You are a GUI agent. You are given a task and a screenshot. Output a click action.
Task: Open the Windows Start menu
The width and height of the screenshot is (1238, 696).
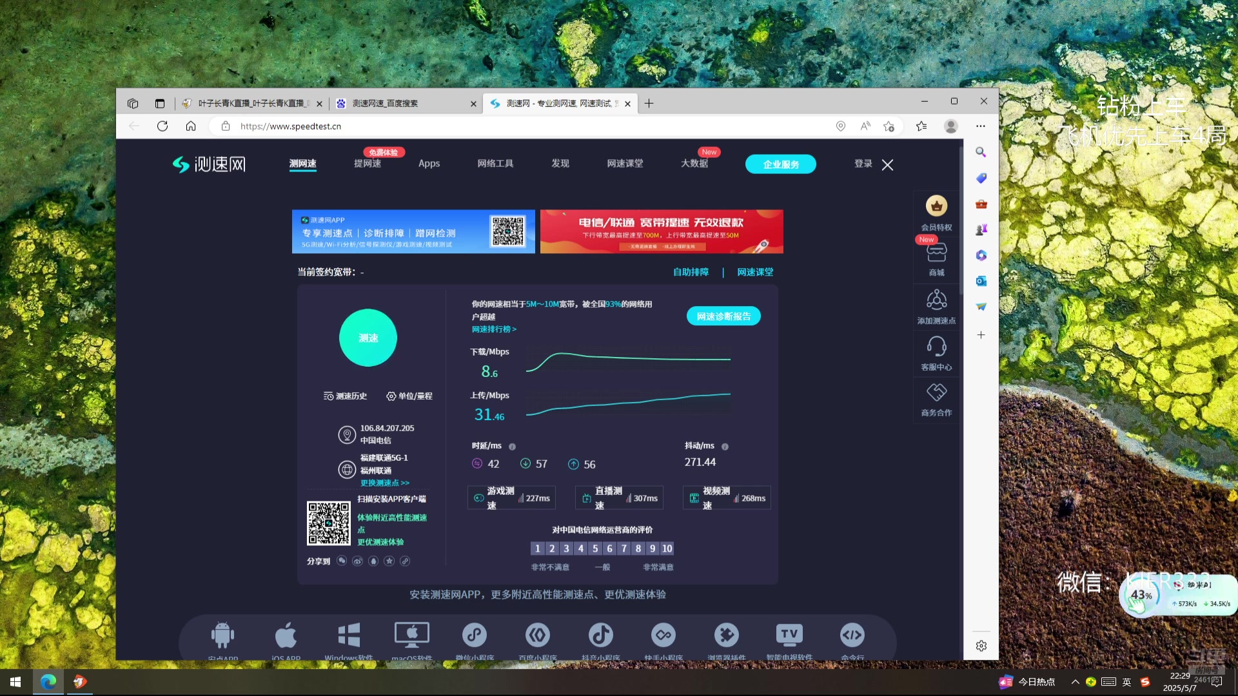(15, 682)
